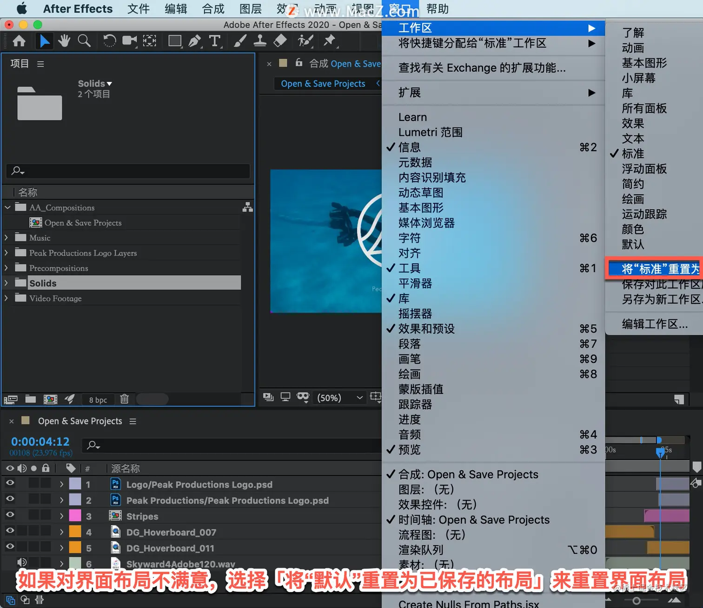
Task: Open project flowchart view icon
Action: (247, 207)
